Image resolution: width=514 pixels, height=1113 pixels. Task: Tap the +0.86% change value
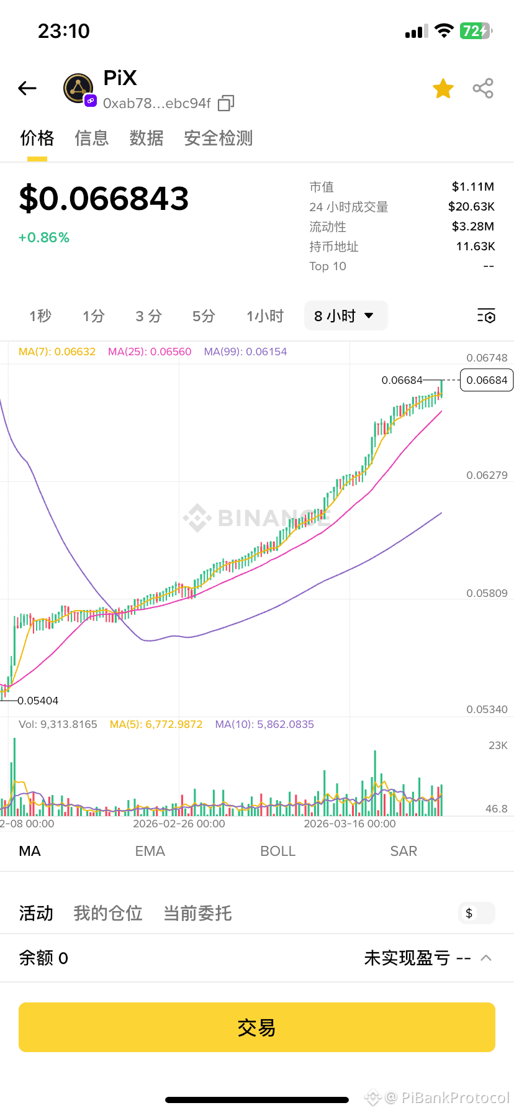[44, 237]
